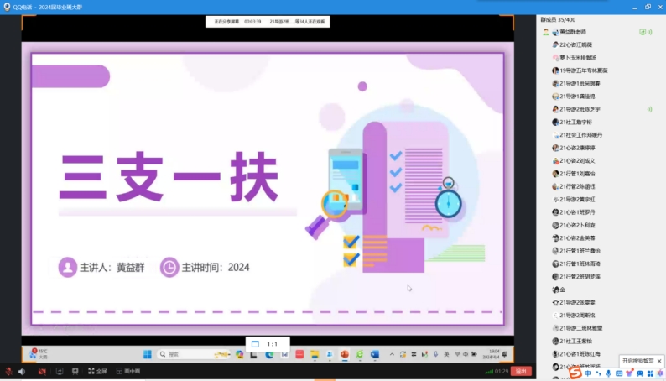The image size is (666, 381).
Task: Click the 开启搜狗智写 tooltip text
Action: pos(637,361)
